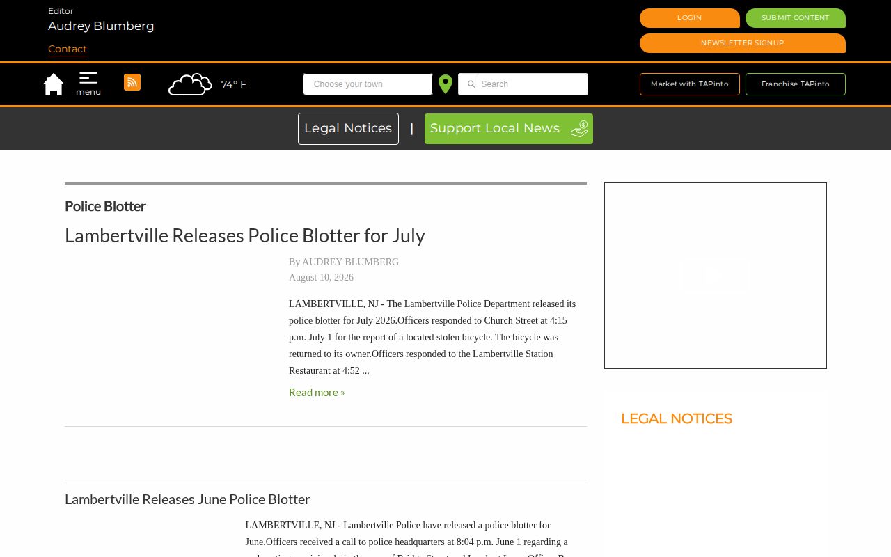
Task: Click the donation hand icon
Action: point(579,129)
